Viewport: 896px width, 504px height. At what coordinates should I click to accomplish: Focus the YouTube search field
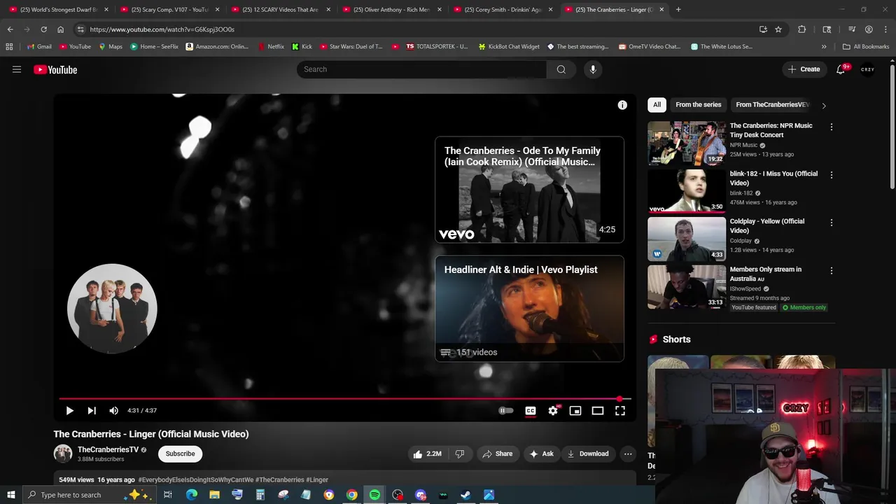(422, 69)
